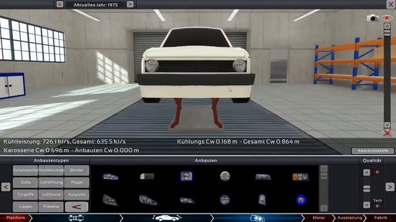Close the designer with the top-right X
The width and height of the screenshot is (396, 222).
pos(391,4)
